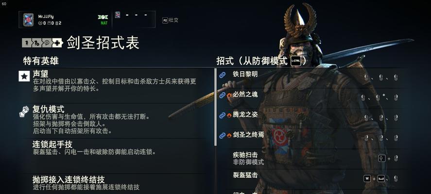Viewport: 431px width, 194px height.
Task: Click the chain link icon for 腾龙之姿
Action: (x=222, y=115)
